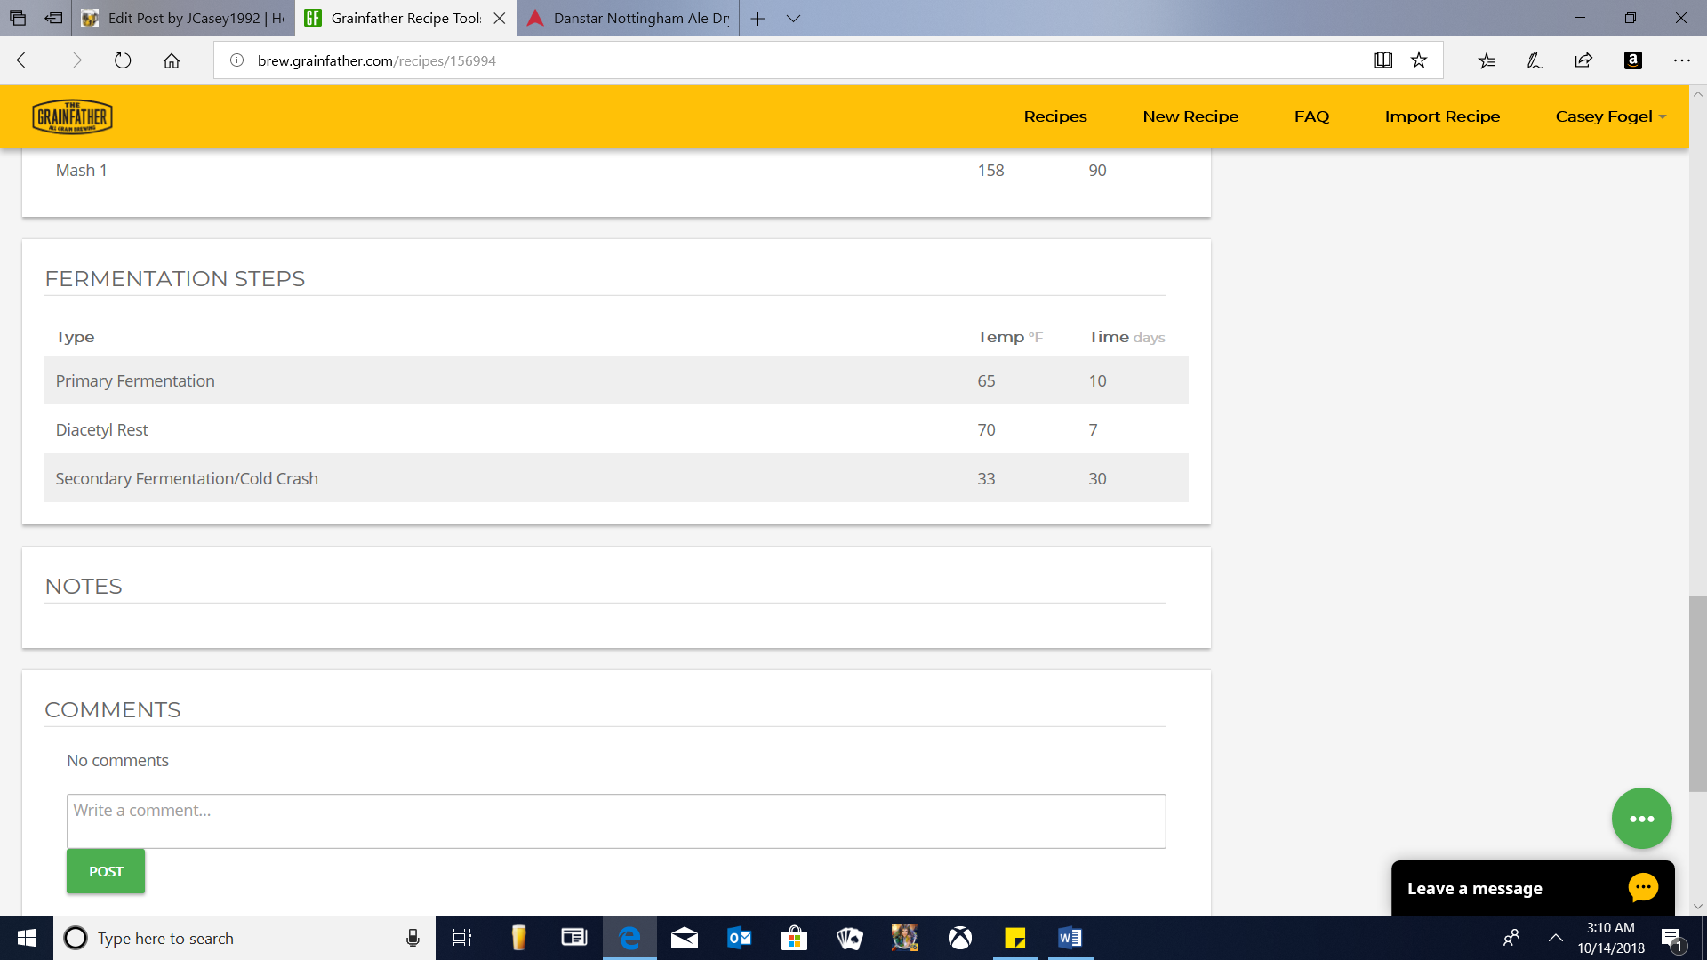
Task: Open Action Center notifications icon
Action: pyautogui.click(x=1671, y=939)
